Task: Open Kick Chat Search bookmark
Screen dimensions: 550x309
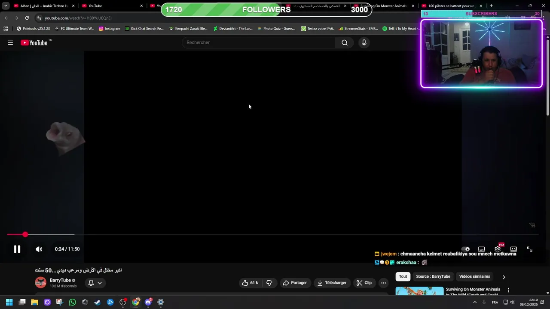Action: coord(144,29)
